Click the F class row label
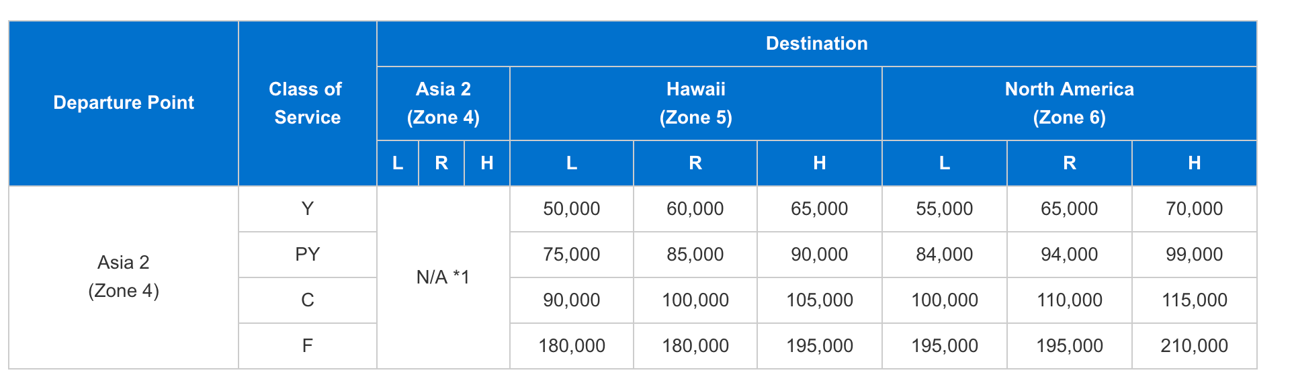The image size is (1294, 391). 308,346
